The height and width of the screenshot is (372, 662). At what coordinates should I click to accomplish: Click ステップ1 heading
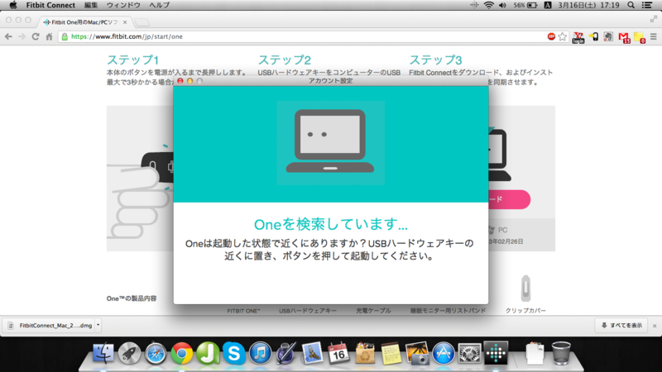coord(132,60)
